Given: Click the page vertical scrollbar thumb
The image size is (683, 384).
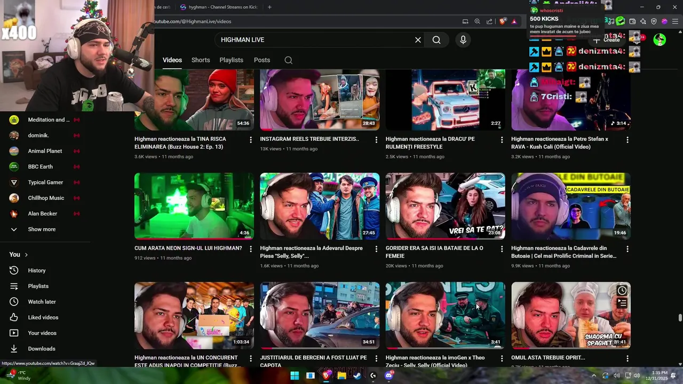Looking at the screenshot, I should [x=680, y=318].
